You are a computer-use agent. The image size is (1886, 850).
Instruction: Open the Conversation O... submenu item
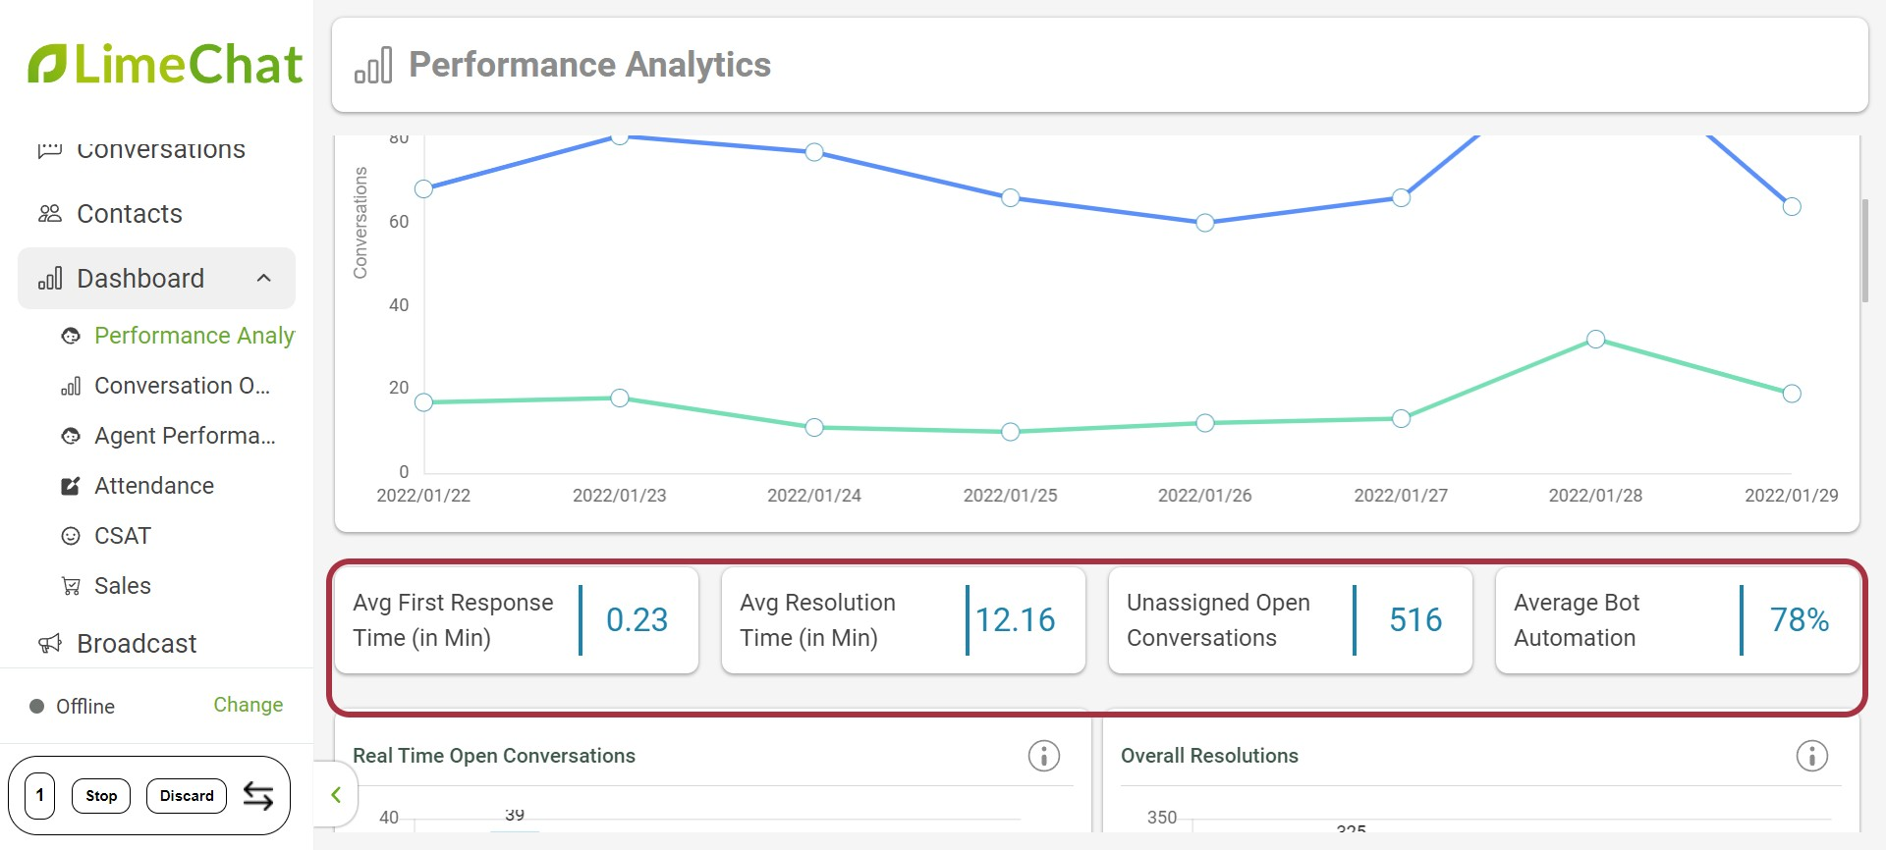click(182, 386)
